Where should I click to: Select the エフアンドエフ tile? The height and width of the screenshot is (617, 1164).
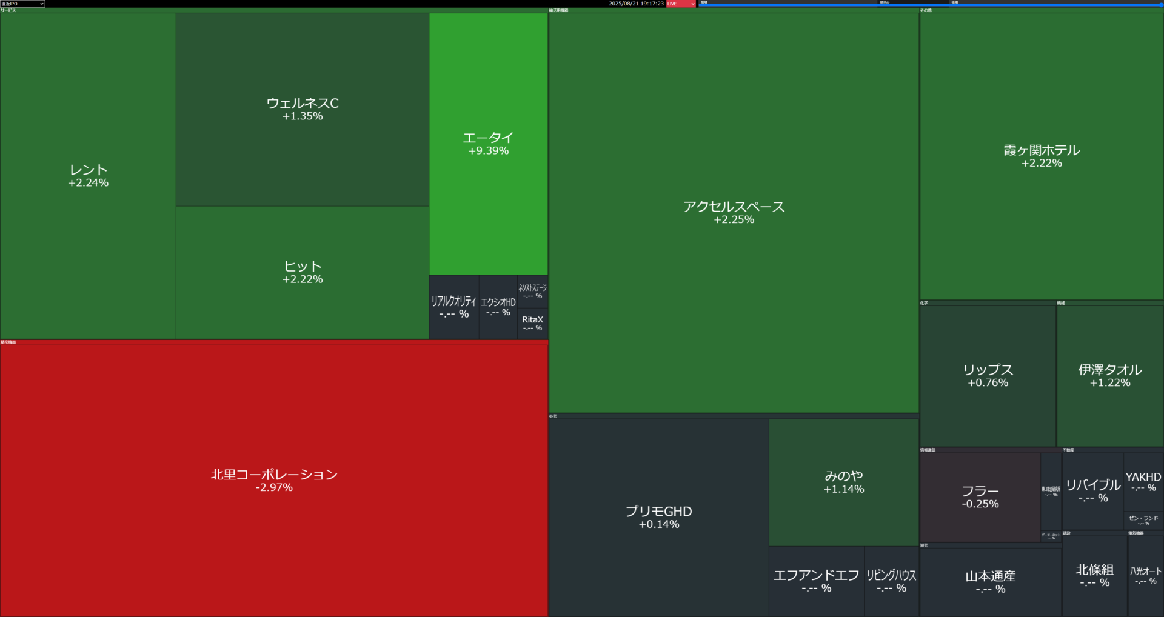click(x=817, y=581)
